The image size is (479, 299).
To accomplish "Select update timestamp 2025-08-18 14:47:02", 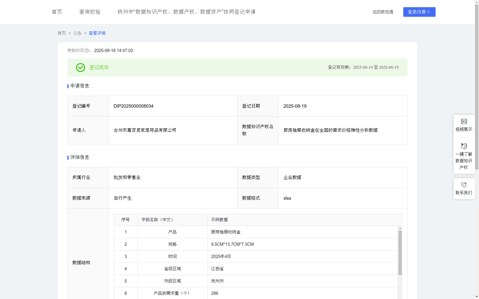I will [113, 51].
